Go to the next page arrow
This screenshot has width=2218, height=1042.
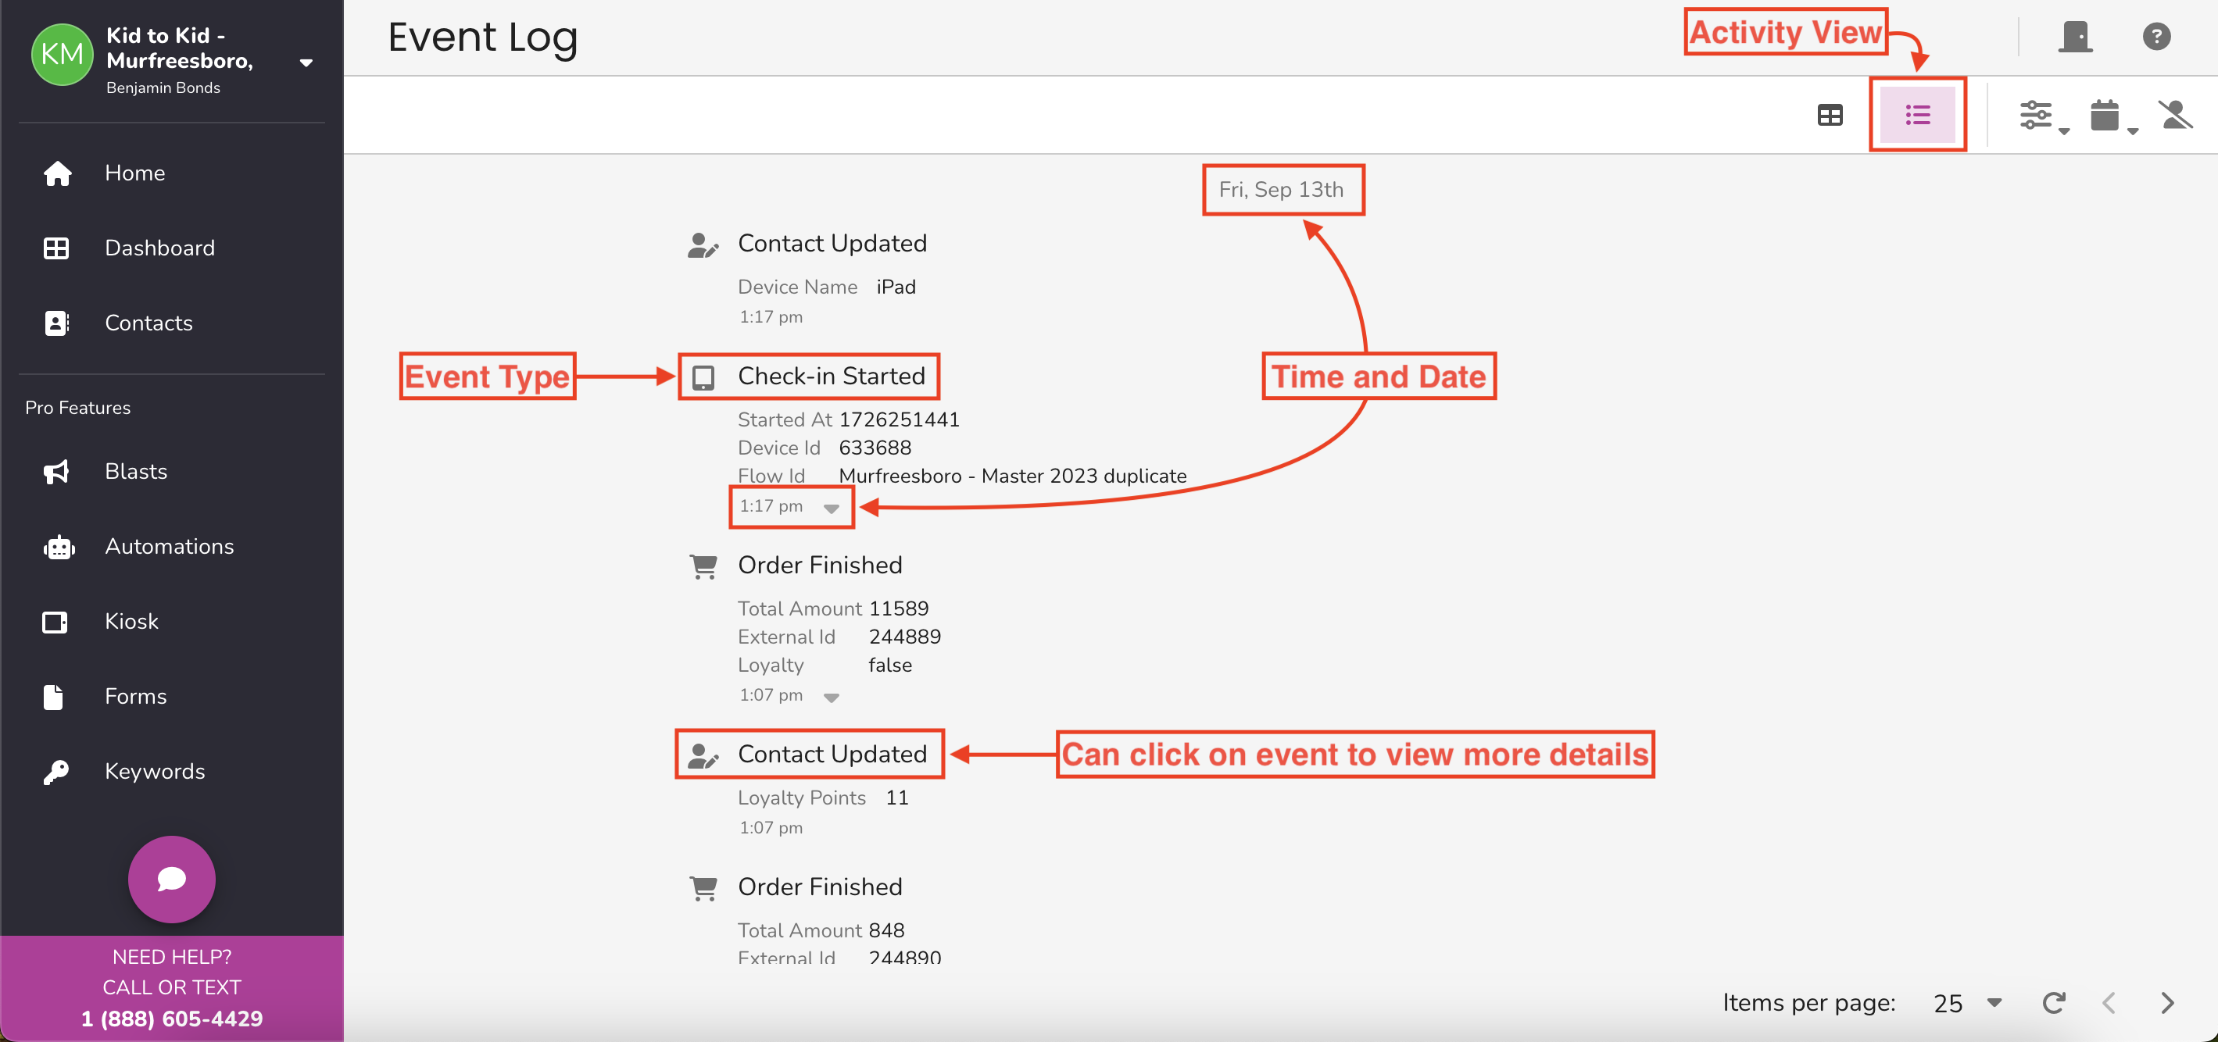pyautogui.click(x=2167, y=1002)
